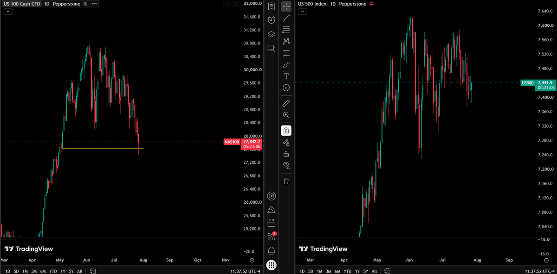The height and width of the screenshot is (274, 557).
Task: Set 1Y range on US 500 chart
Action: tap(357, 271)
